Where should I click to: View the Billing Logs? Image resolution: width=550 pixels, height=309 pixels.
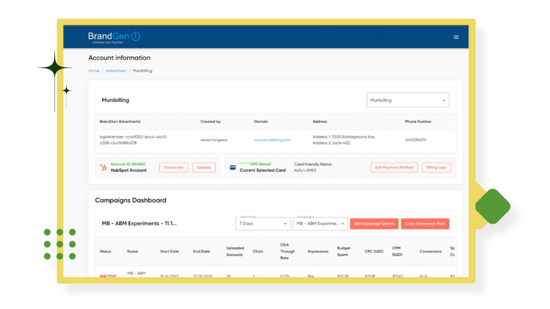tap(436, 167)
